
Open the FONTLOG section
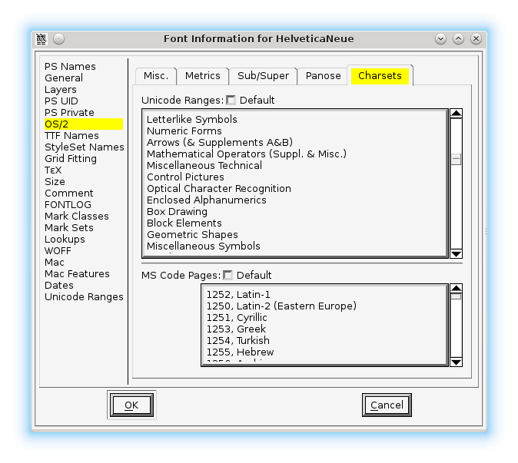tap(68, 205)
